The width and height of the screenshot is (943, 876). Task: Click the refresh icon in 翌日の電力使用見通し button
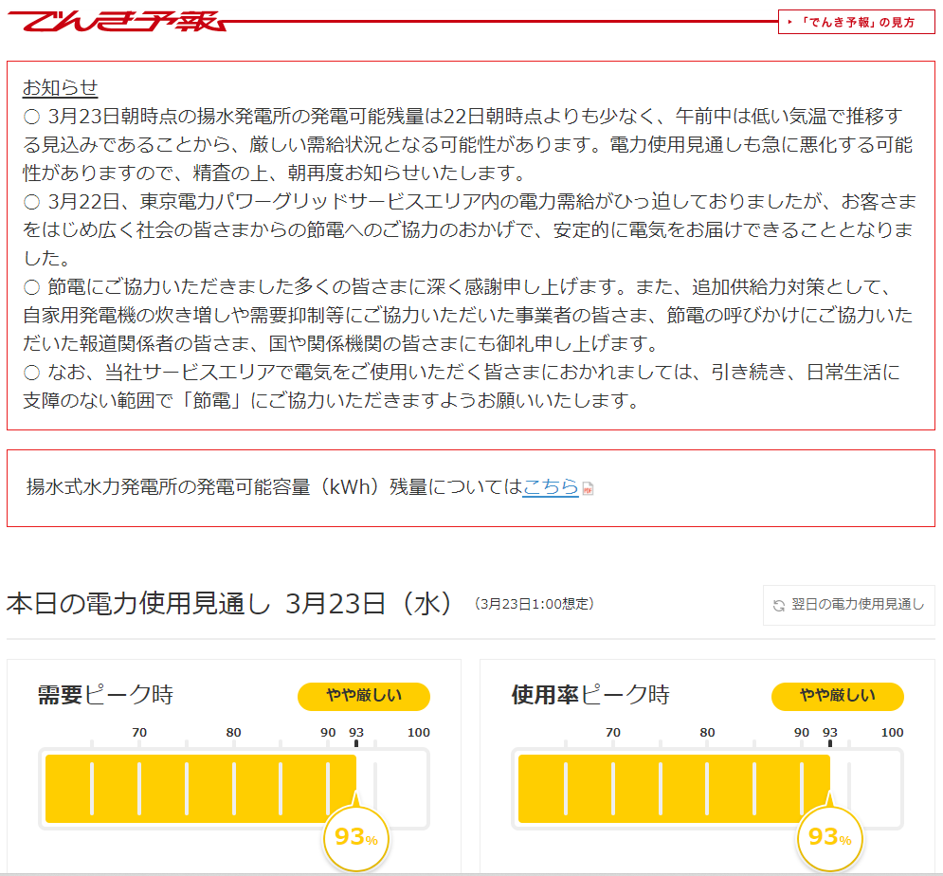click(779, 606)
